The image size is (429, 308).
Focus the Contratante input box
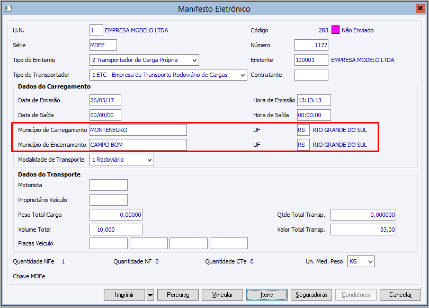(311, 75)
